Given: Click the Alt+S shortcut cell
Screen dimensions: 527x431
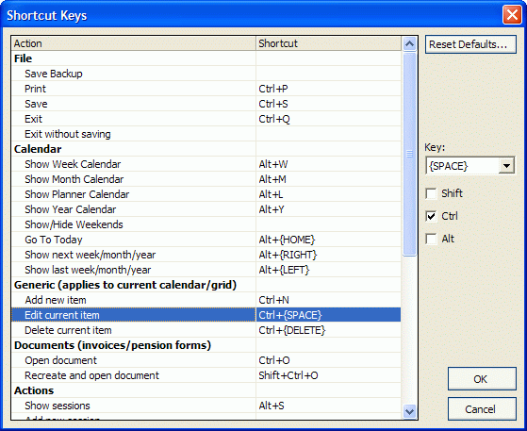Looking at the screenshot, I should pyautogui.click(x=329, y=406).
